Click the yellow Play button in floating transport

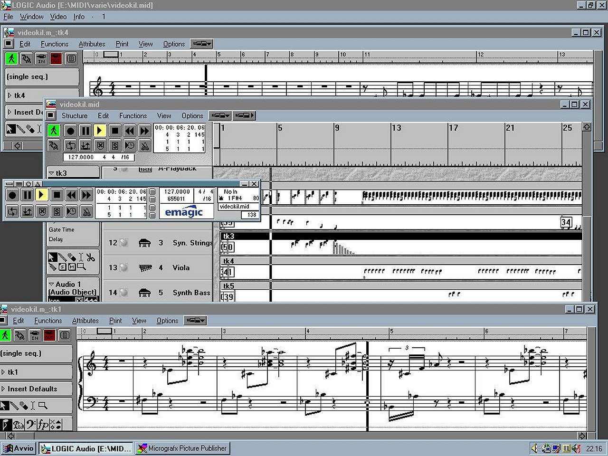(42, 195)
